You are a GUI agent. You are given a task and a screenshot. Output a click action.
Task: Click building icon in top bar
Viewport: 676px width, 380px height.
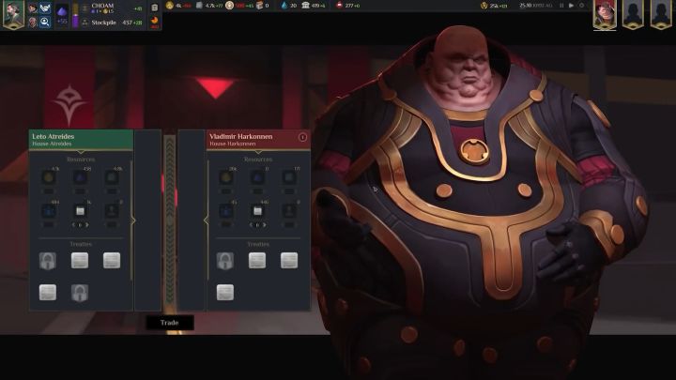coord(306,6)
